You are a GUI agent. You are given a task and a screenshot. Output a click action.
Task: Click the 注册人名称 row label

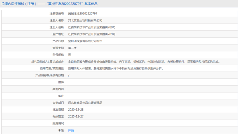(57, 20)
